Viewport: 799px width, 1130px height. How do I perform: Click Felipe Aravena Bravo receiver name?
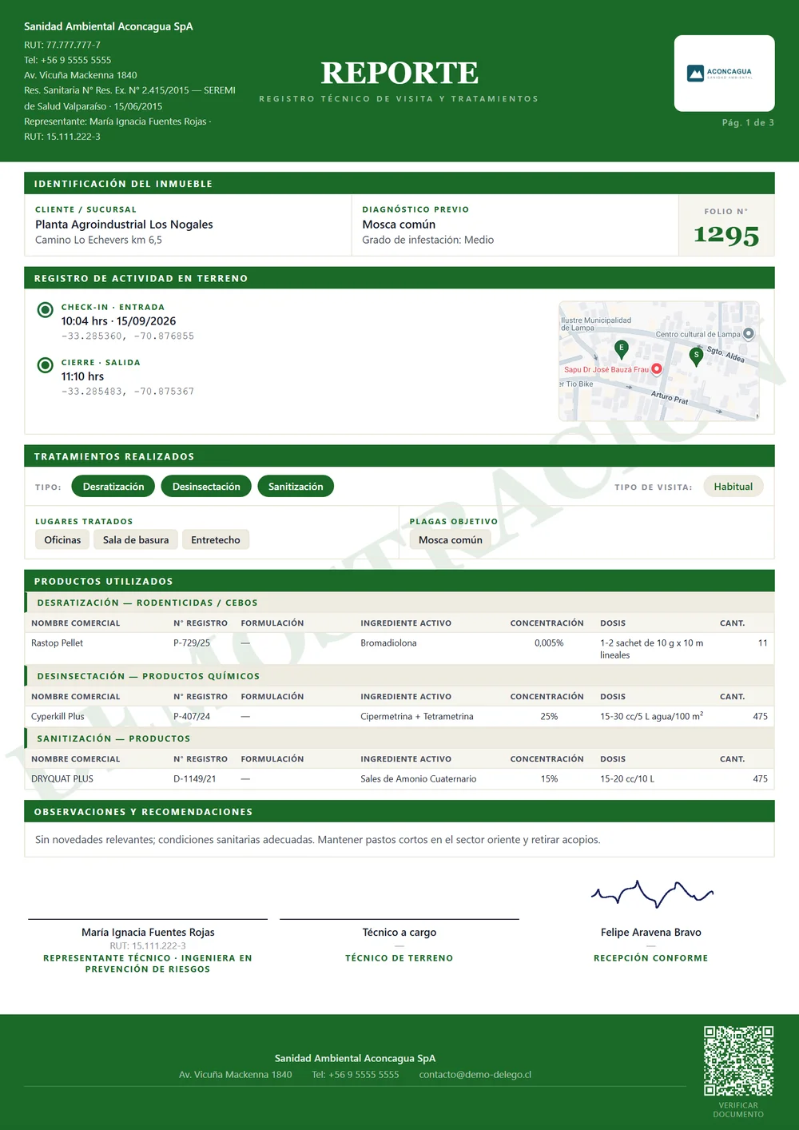pyautogui.click(x=651, y=933)
